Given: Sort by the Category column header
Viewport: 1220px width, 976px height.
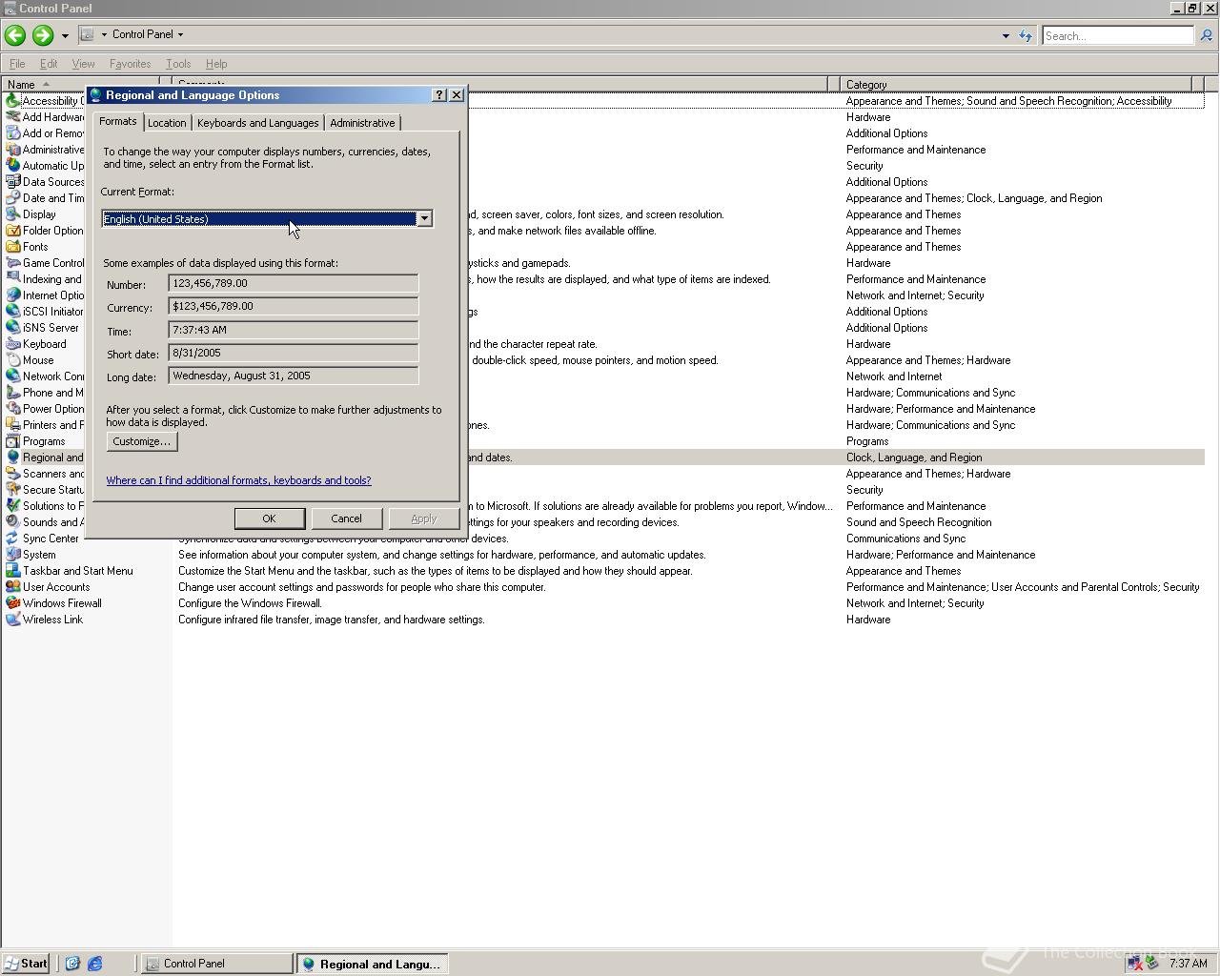Looking at the screenshot, I should (1015, 85).
